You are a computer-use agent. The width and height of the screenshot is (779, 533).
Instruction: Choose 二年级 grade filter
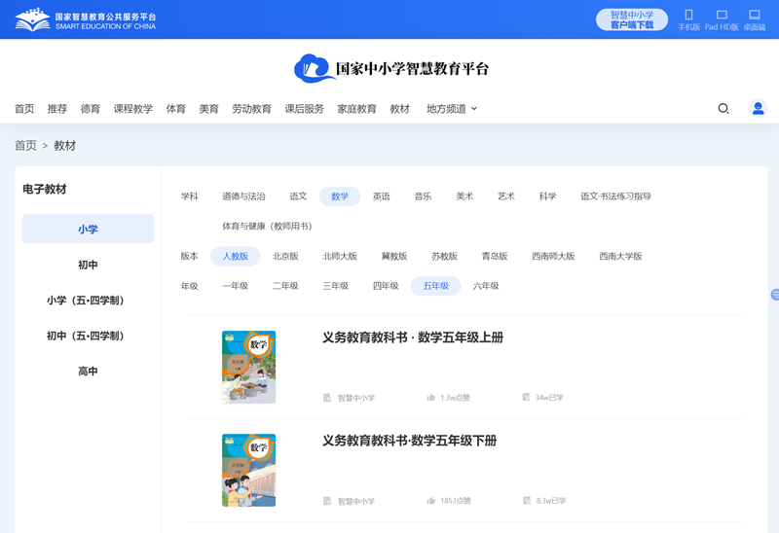(x=285, y=286)
